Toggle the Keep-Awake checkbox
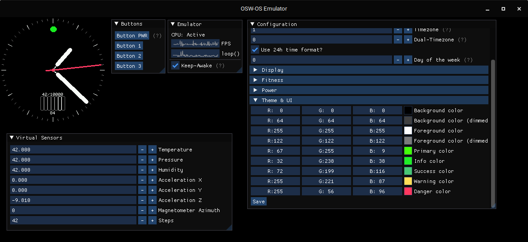528x242 pixels. pos(176,66)
